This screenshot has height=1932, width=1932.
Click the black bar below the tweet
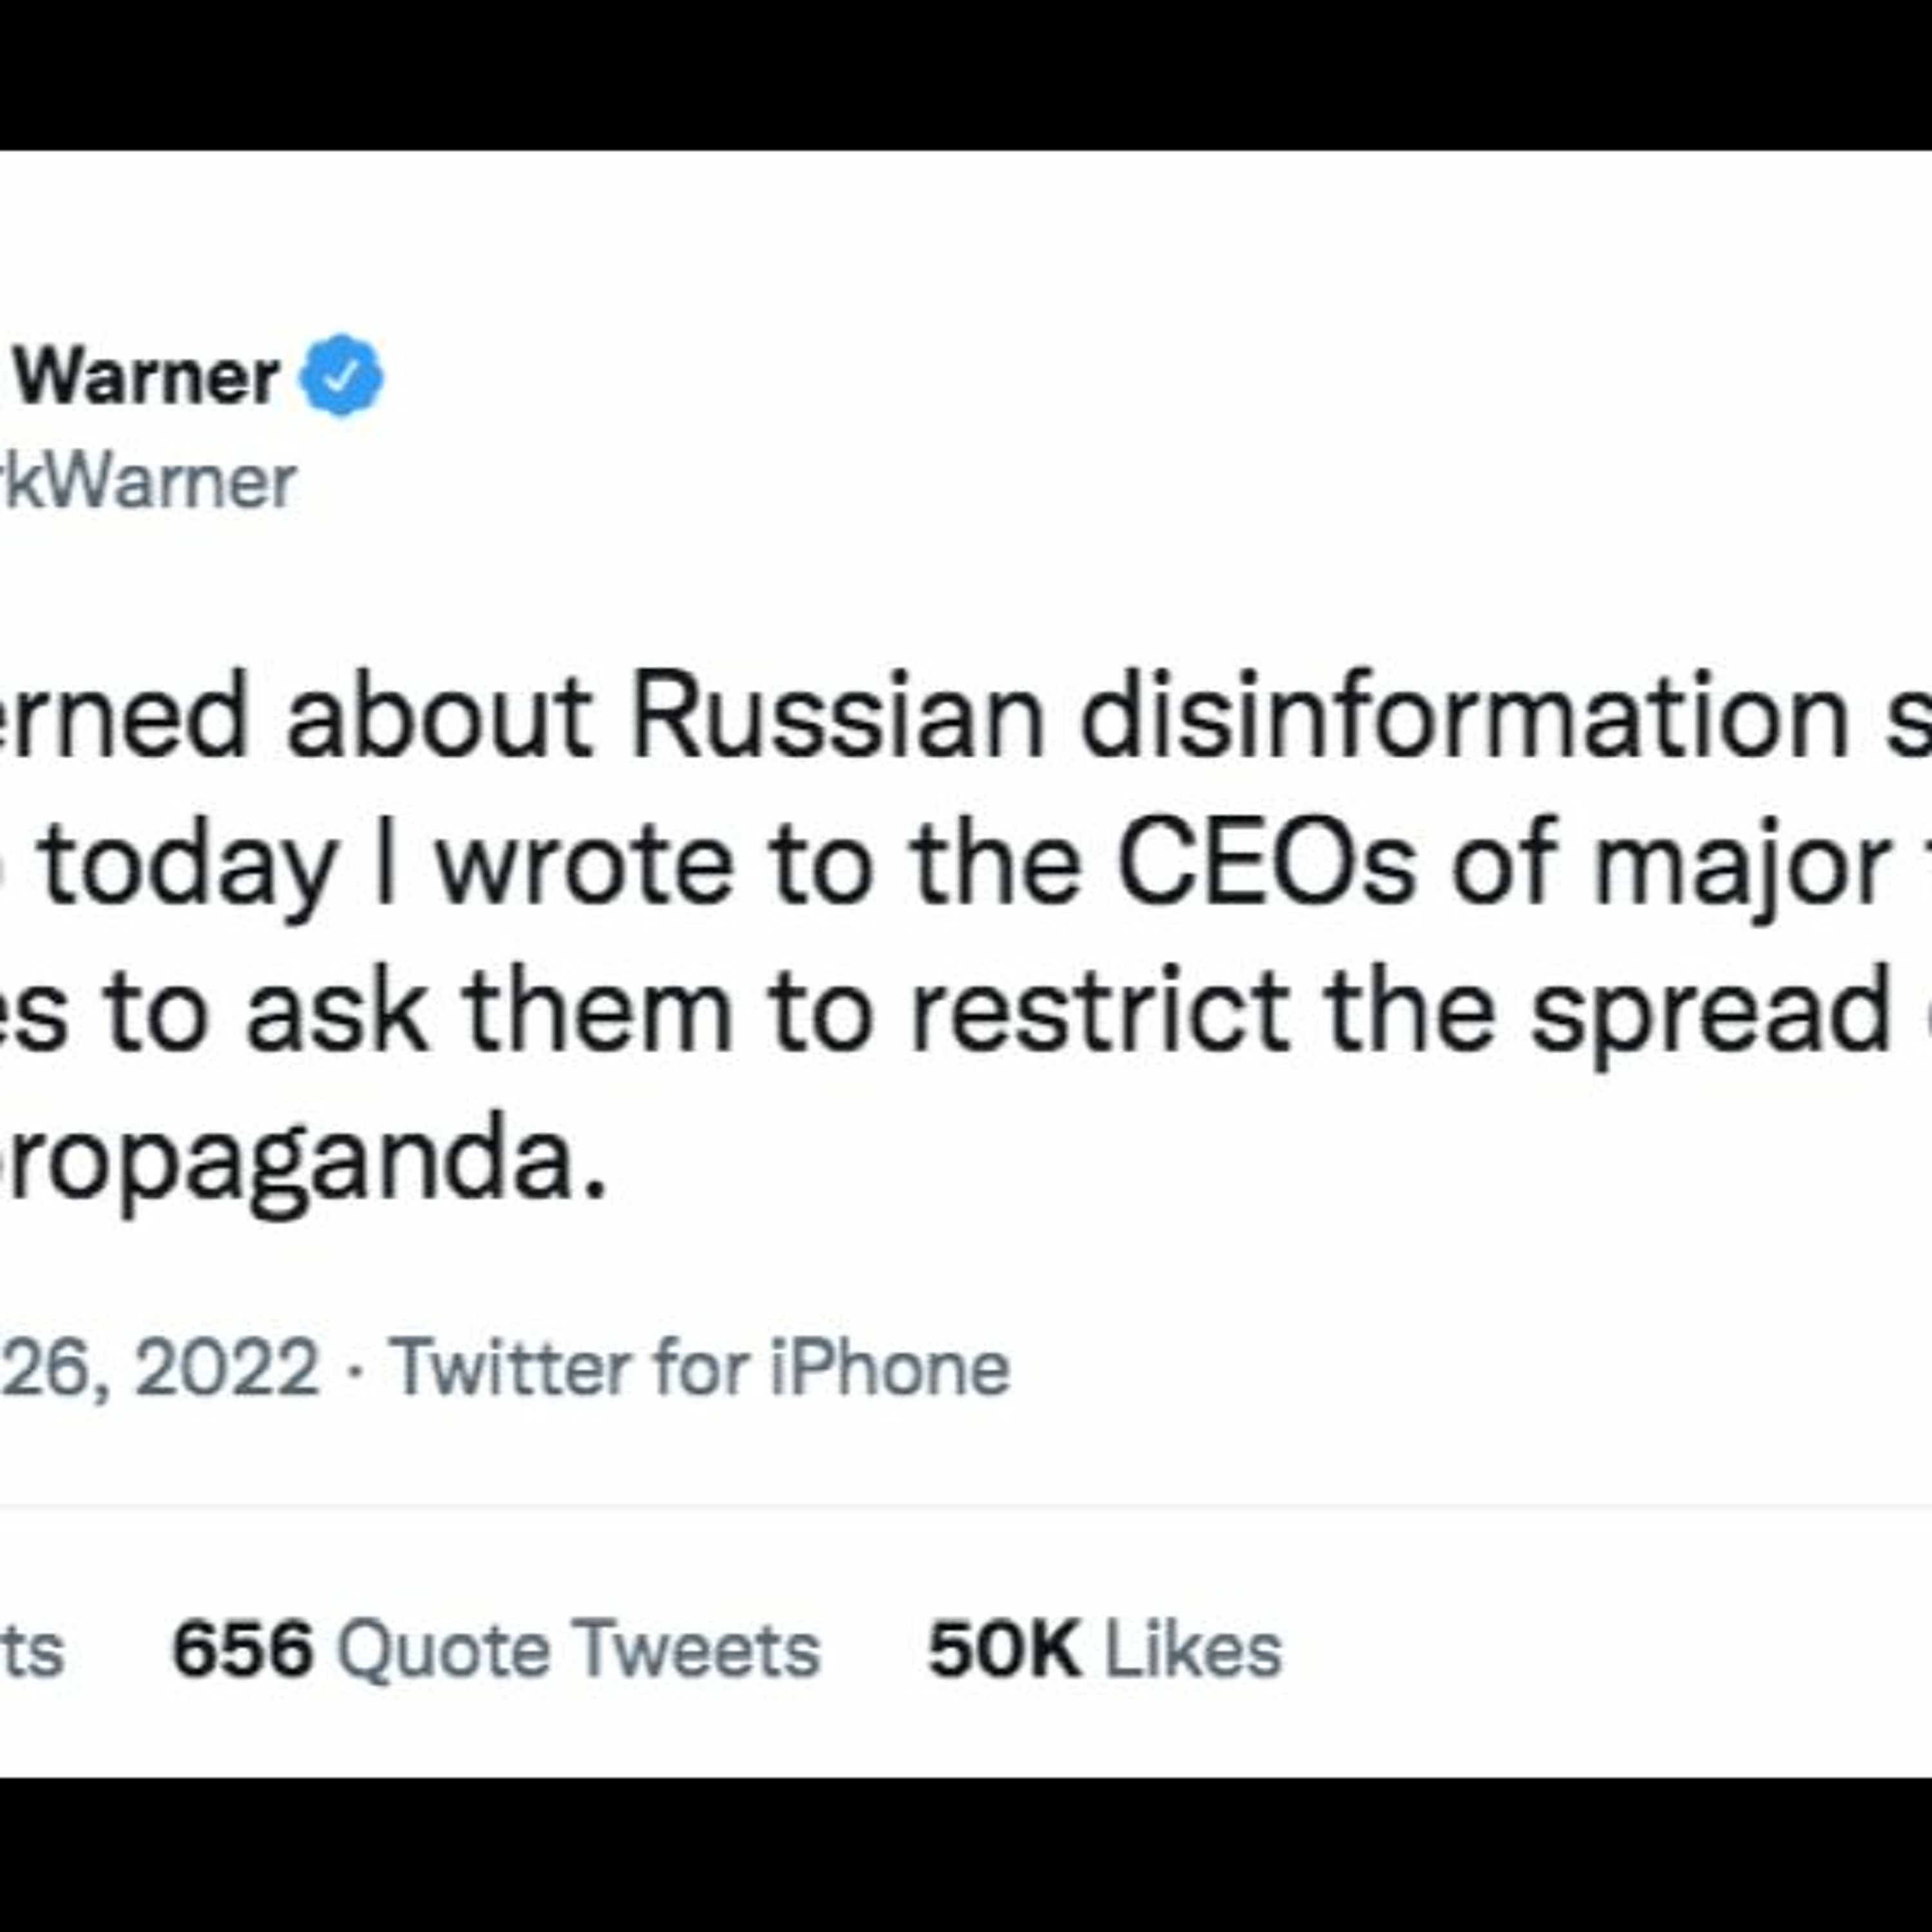point(966,1855)
